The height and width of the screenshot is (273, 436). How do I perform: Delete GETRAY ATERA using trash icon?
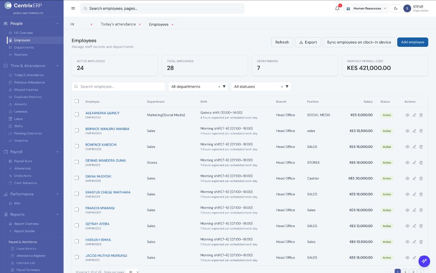click(421, 226)
